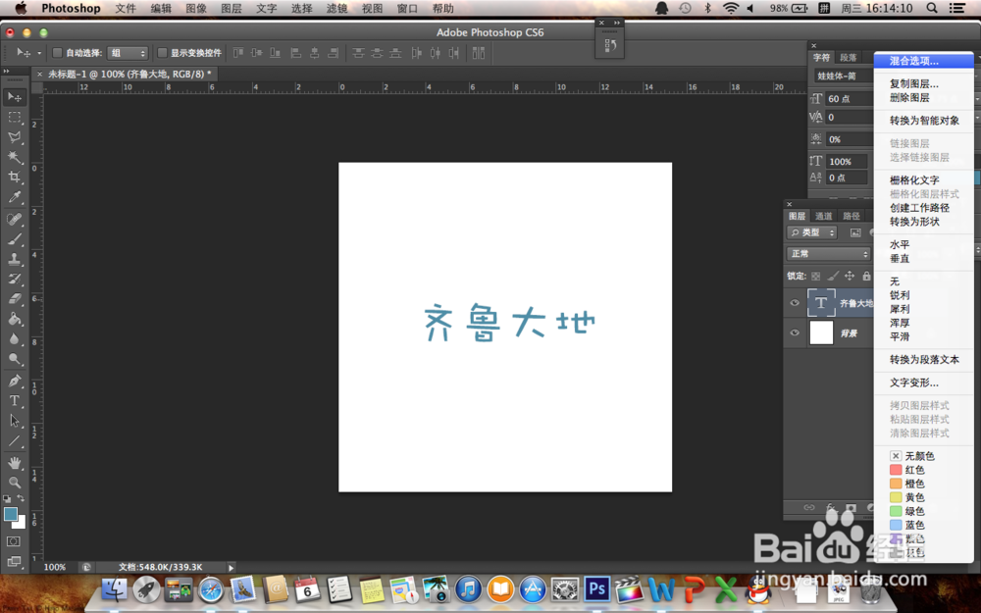Select the Move tool
The image size is (981, 613).
tap(14, 97)
